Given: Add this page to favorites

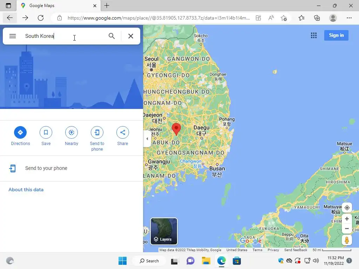Looking at the screenshot, I should [x=284, y=18].
